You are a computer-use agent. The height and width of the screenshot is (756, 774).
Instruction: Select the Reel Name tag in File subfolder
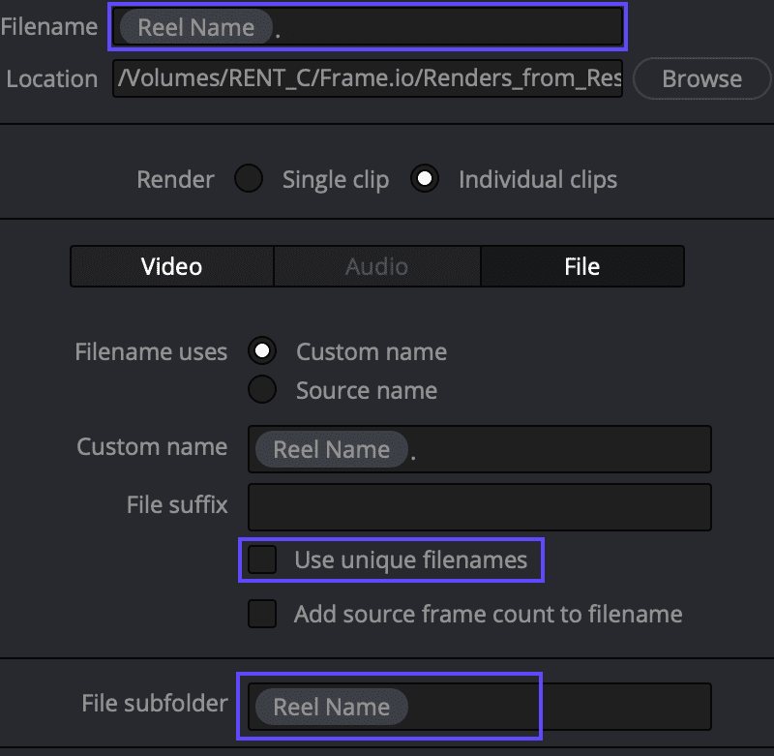point(331,707)
